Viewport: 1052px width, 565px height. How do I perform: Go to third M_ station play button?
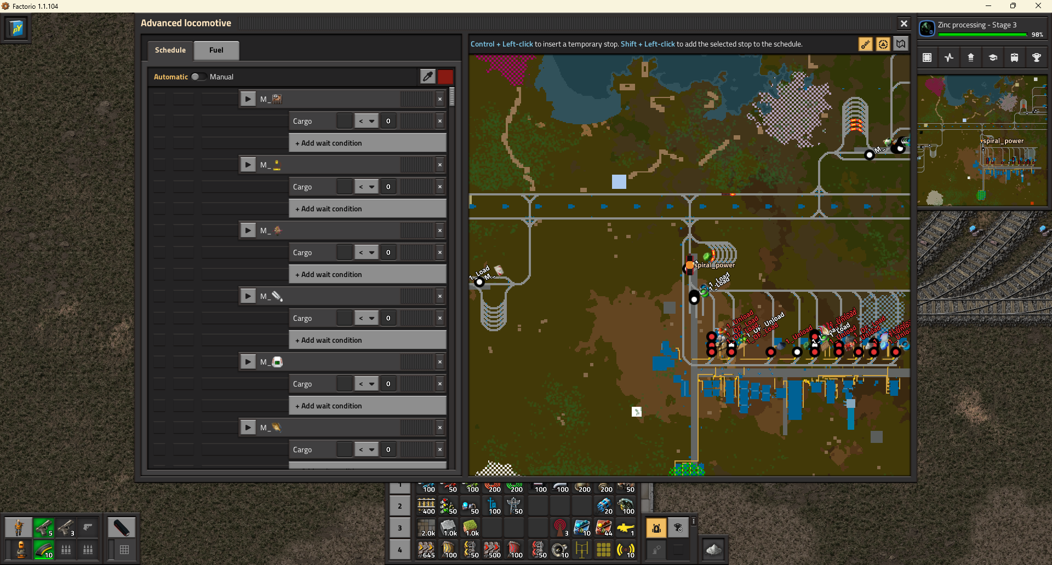point(248,230)
